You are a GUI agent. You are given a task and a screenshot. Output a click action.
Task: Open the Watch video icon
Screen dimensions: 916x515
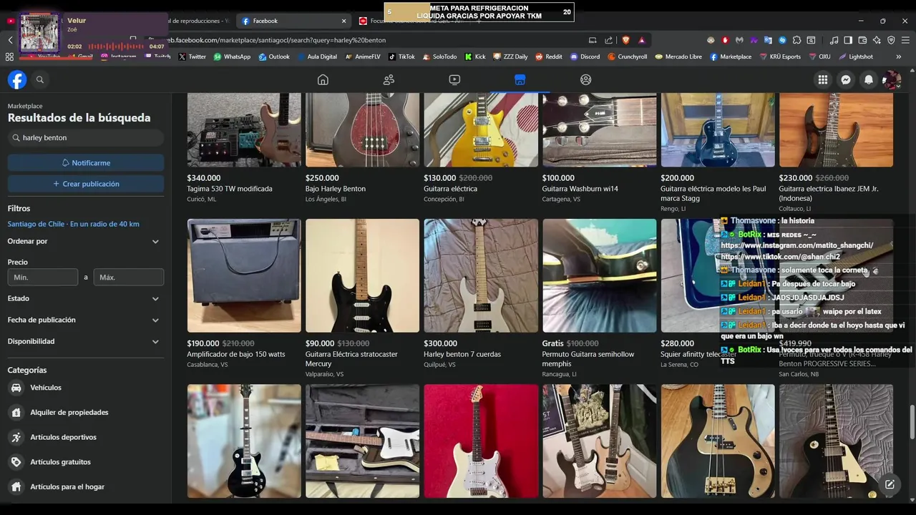(454, 79)
